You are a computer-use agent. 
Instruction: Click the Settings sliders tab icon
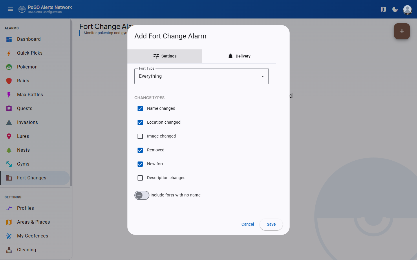(156, 56)
